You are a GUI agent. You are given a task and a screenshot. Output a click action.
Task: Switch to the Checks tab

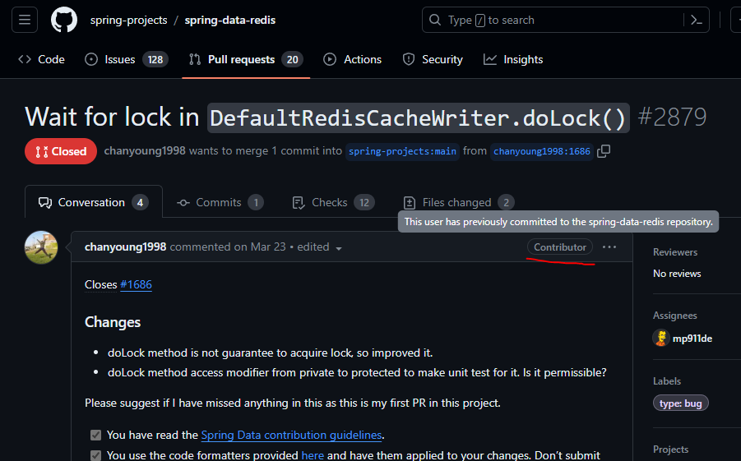click(333, 203)
